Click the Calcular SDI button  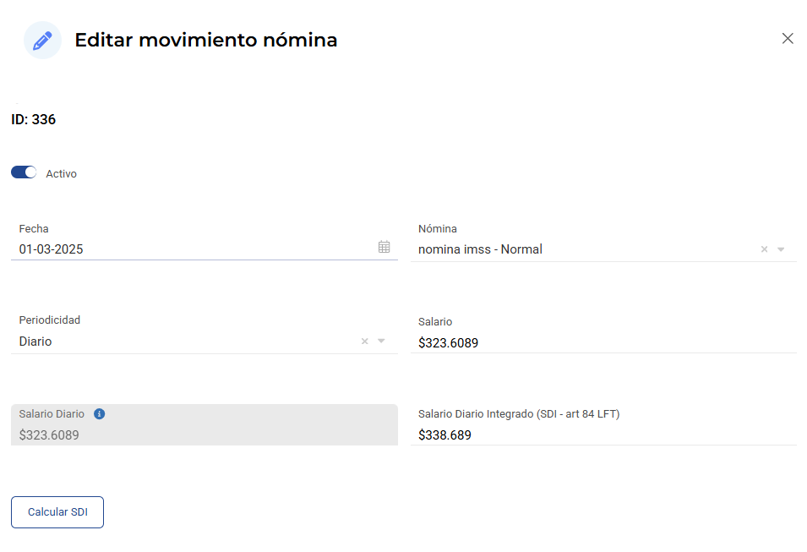pyautogui.click(x=57, y=512)
